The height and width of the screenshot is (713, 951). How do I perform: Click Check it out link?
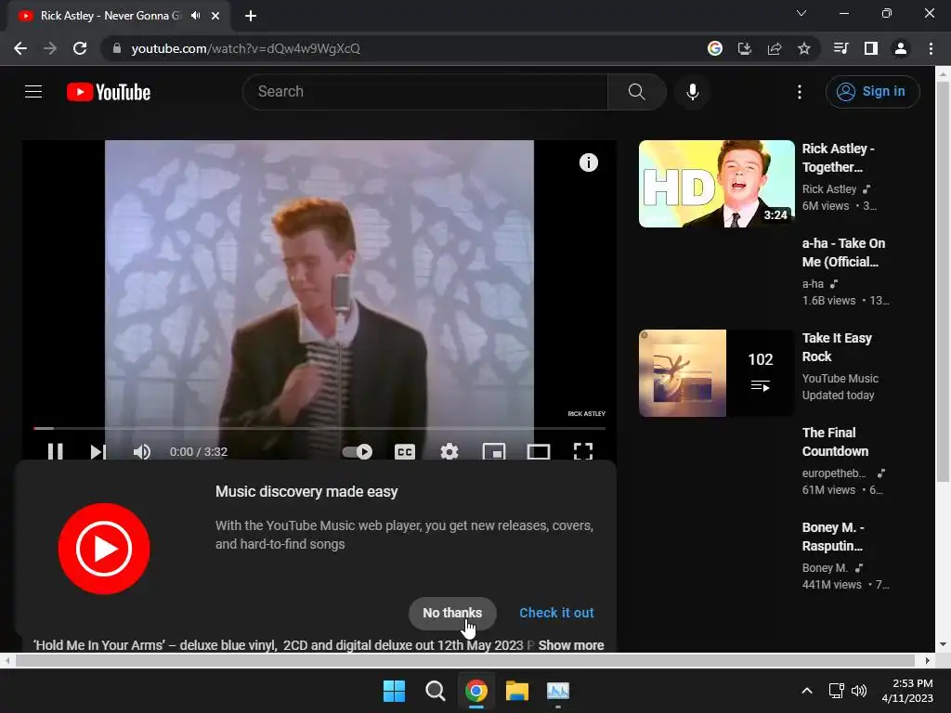point(557,613)
